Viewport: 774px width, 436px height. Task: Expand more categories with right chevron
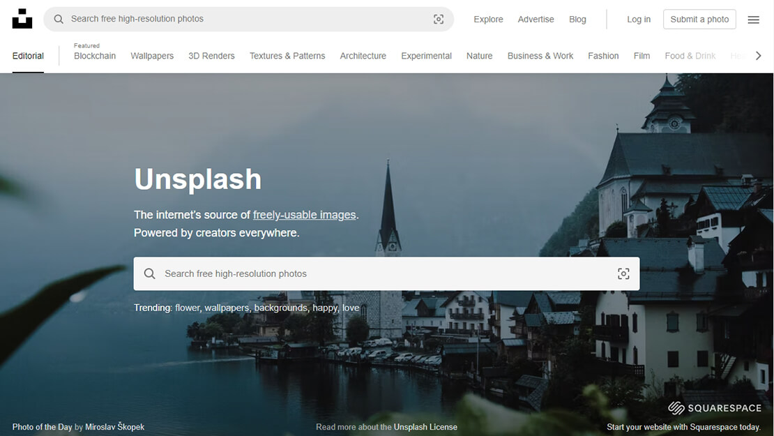click(758, 56)
